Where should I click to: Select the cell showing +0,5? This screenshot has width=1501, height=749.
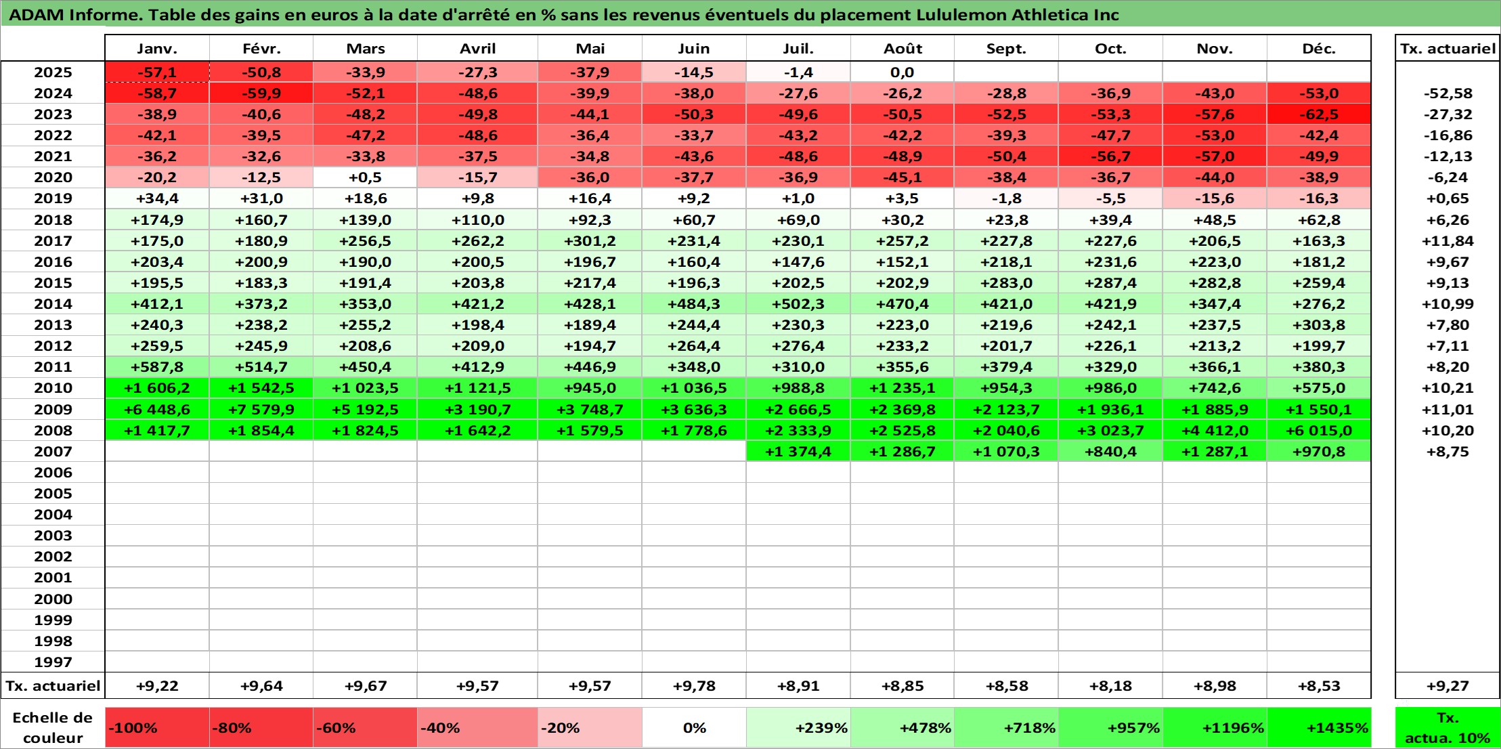click(365, 177)
